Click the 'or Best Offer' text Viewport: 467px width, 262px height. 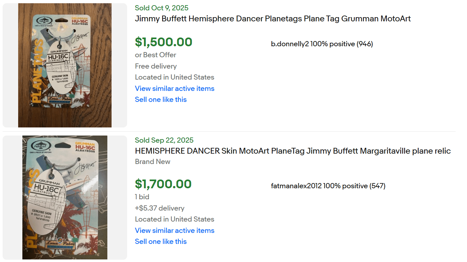[155, 55]
